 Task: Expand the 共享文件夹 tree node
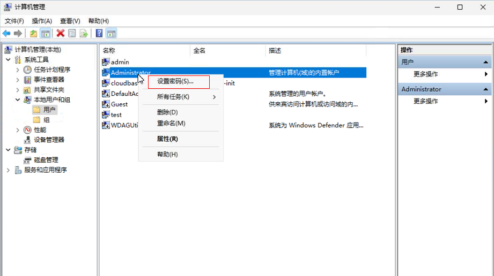(x=18, y=89)
